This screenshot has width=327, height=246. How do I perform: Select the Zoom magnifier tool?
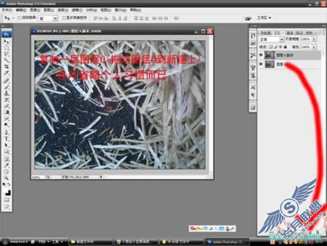pos(7,178)
